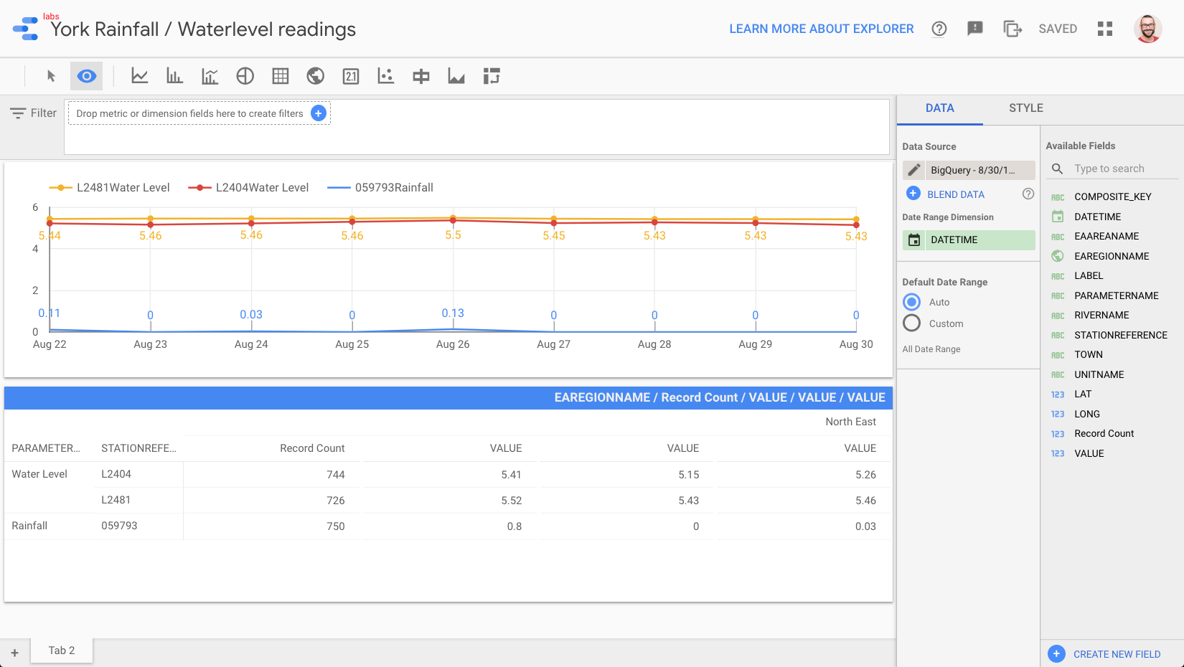Click the Type to search field
Viewport: 1184px width, 667px height.
tap(1123, 169)
